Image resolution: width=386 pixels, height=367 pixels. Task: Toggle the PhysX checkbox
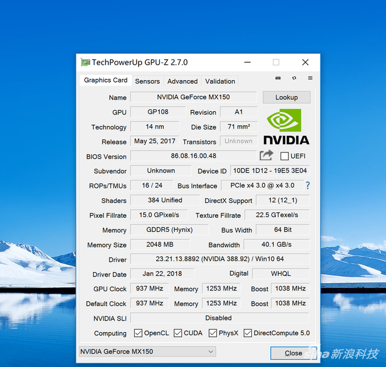tap(213, 333)
